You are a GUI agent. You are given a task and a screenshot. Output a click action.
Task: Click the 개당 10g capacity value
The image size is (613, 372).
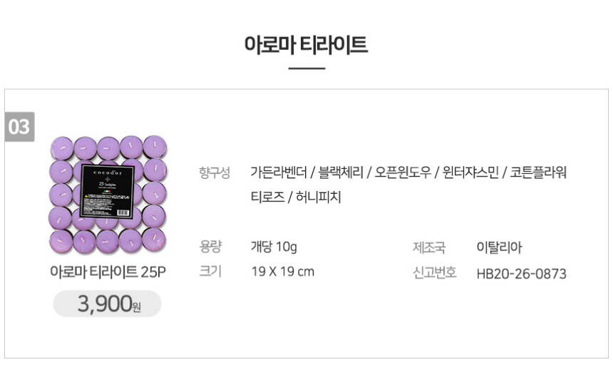(274, 247)
